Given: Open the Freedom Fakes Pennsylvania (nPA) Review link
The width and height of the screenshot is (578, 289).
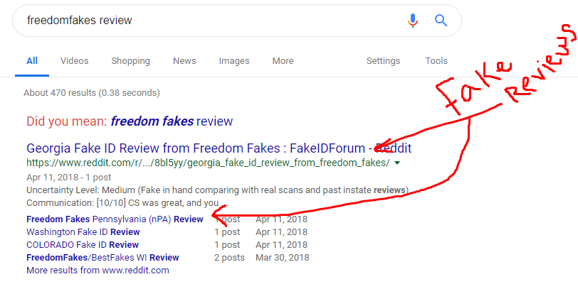Looking at the screenshot, I should tap(115, 219).
